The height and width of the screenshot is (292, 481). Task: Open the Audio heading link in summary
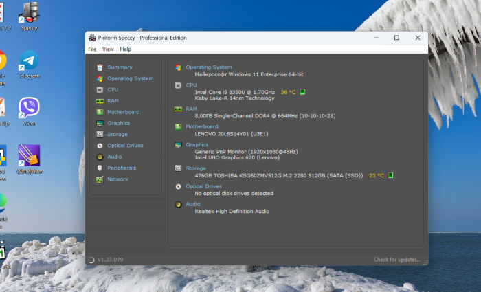192,204
